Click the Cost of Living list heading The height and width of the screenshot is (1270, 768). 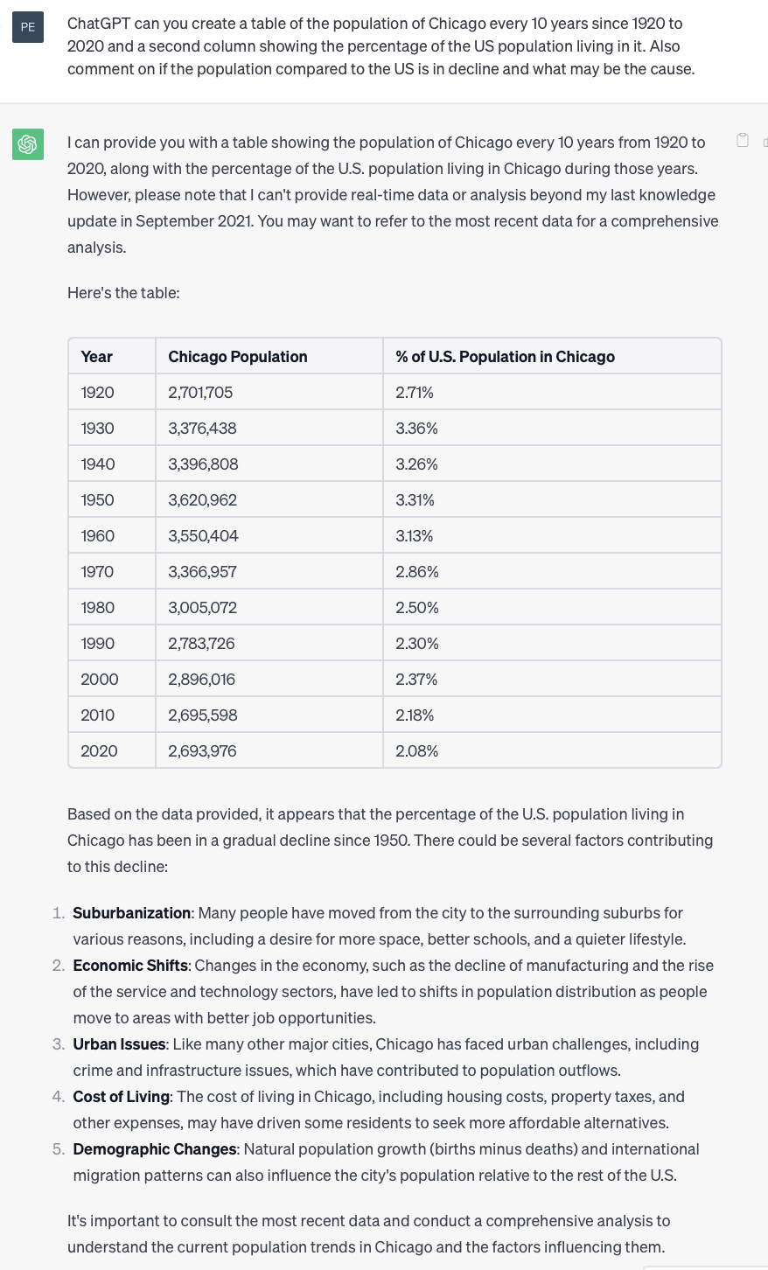(x=121, y=1097)
